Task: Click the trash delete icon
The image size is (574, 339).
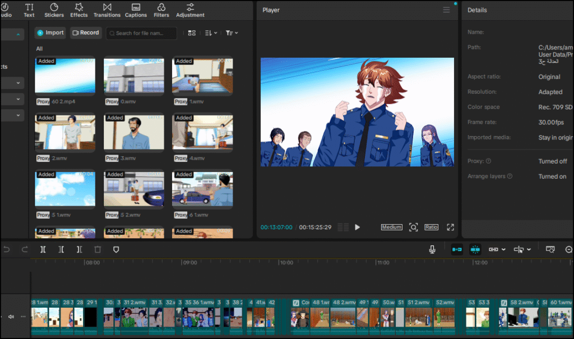Action: (98, 250)
